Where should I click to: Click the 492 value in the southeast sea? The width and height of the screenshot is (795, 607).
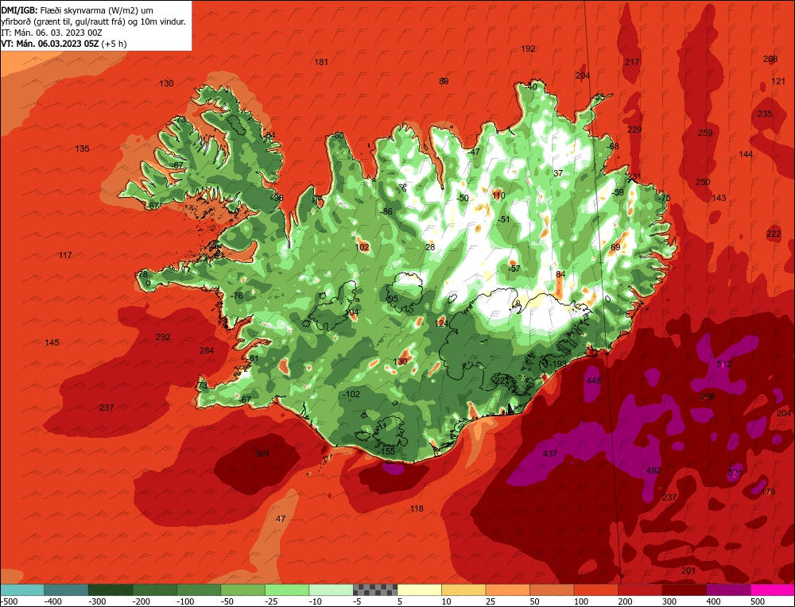pyautogui.click(x=653, y=470)
